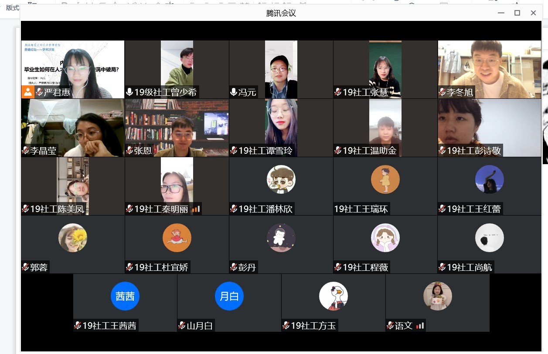Click the network signal icon beside 语文
548x354 pixels.
420,326
